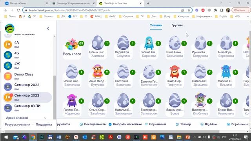Viewport: 251px width, 141px height.
Task: Collapse the Архив классов section
Action: [x=45, y=118]
